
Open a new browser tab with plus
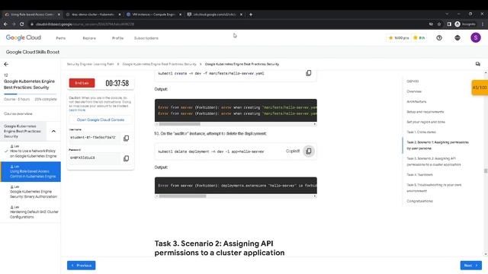coord(251,14)
